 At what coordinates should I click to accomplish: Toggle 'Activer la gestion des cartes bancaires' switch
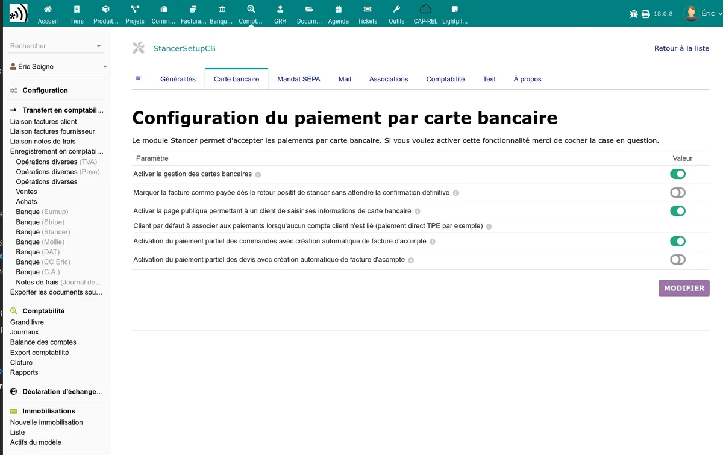(678, 174)
